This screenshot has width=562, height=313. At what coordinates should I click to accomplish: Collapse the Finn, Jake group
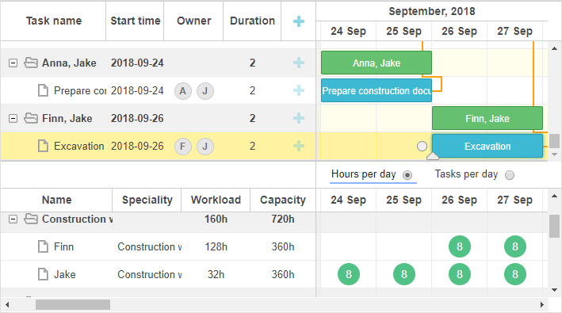click(x=13, y=119)
